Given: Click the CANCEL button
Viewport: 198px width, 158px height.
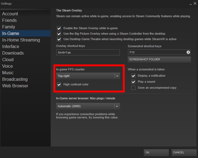Looking at the screenshot, I should tap(184, 153).
